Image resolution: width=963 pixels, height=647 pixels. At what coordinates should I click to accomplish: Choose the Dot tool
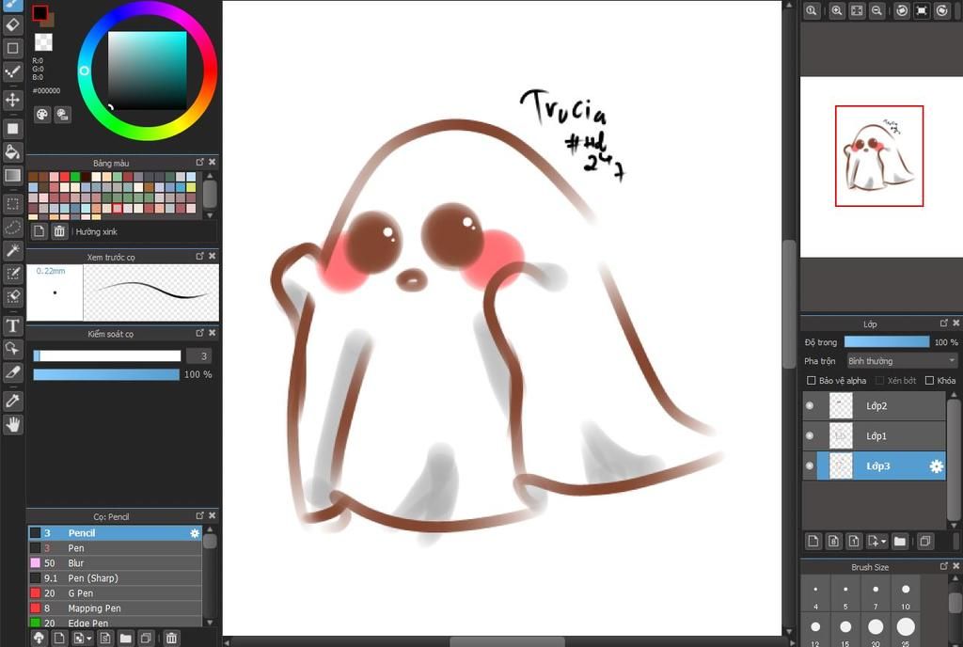click(x=12, y=71)
